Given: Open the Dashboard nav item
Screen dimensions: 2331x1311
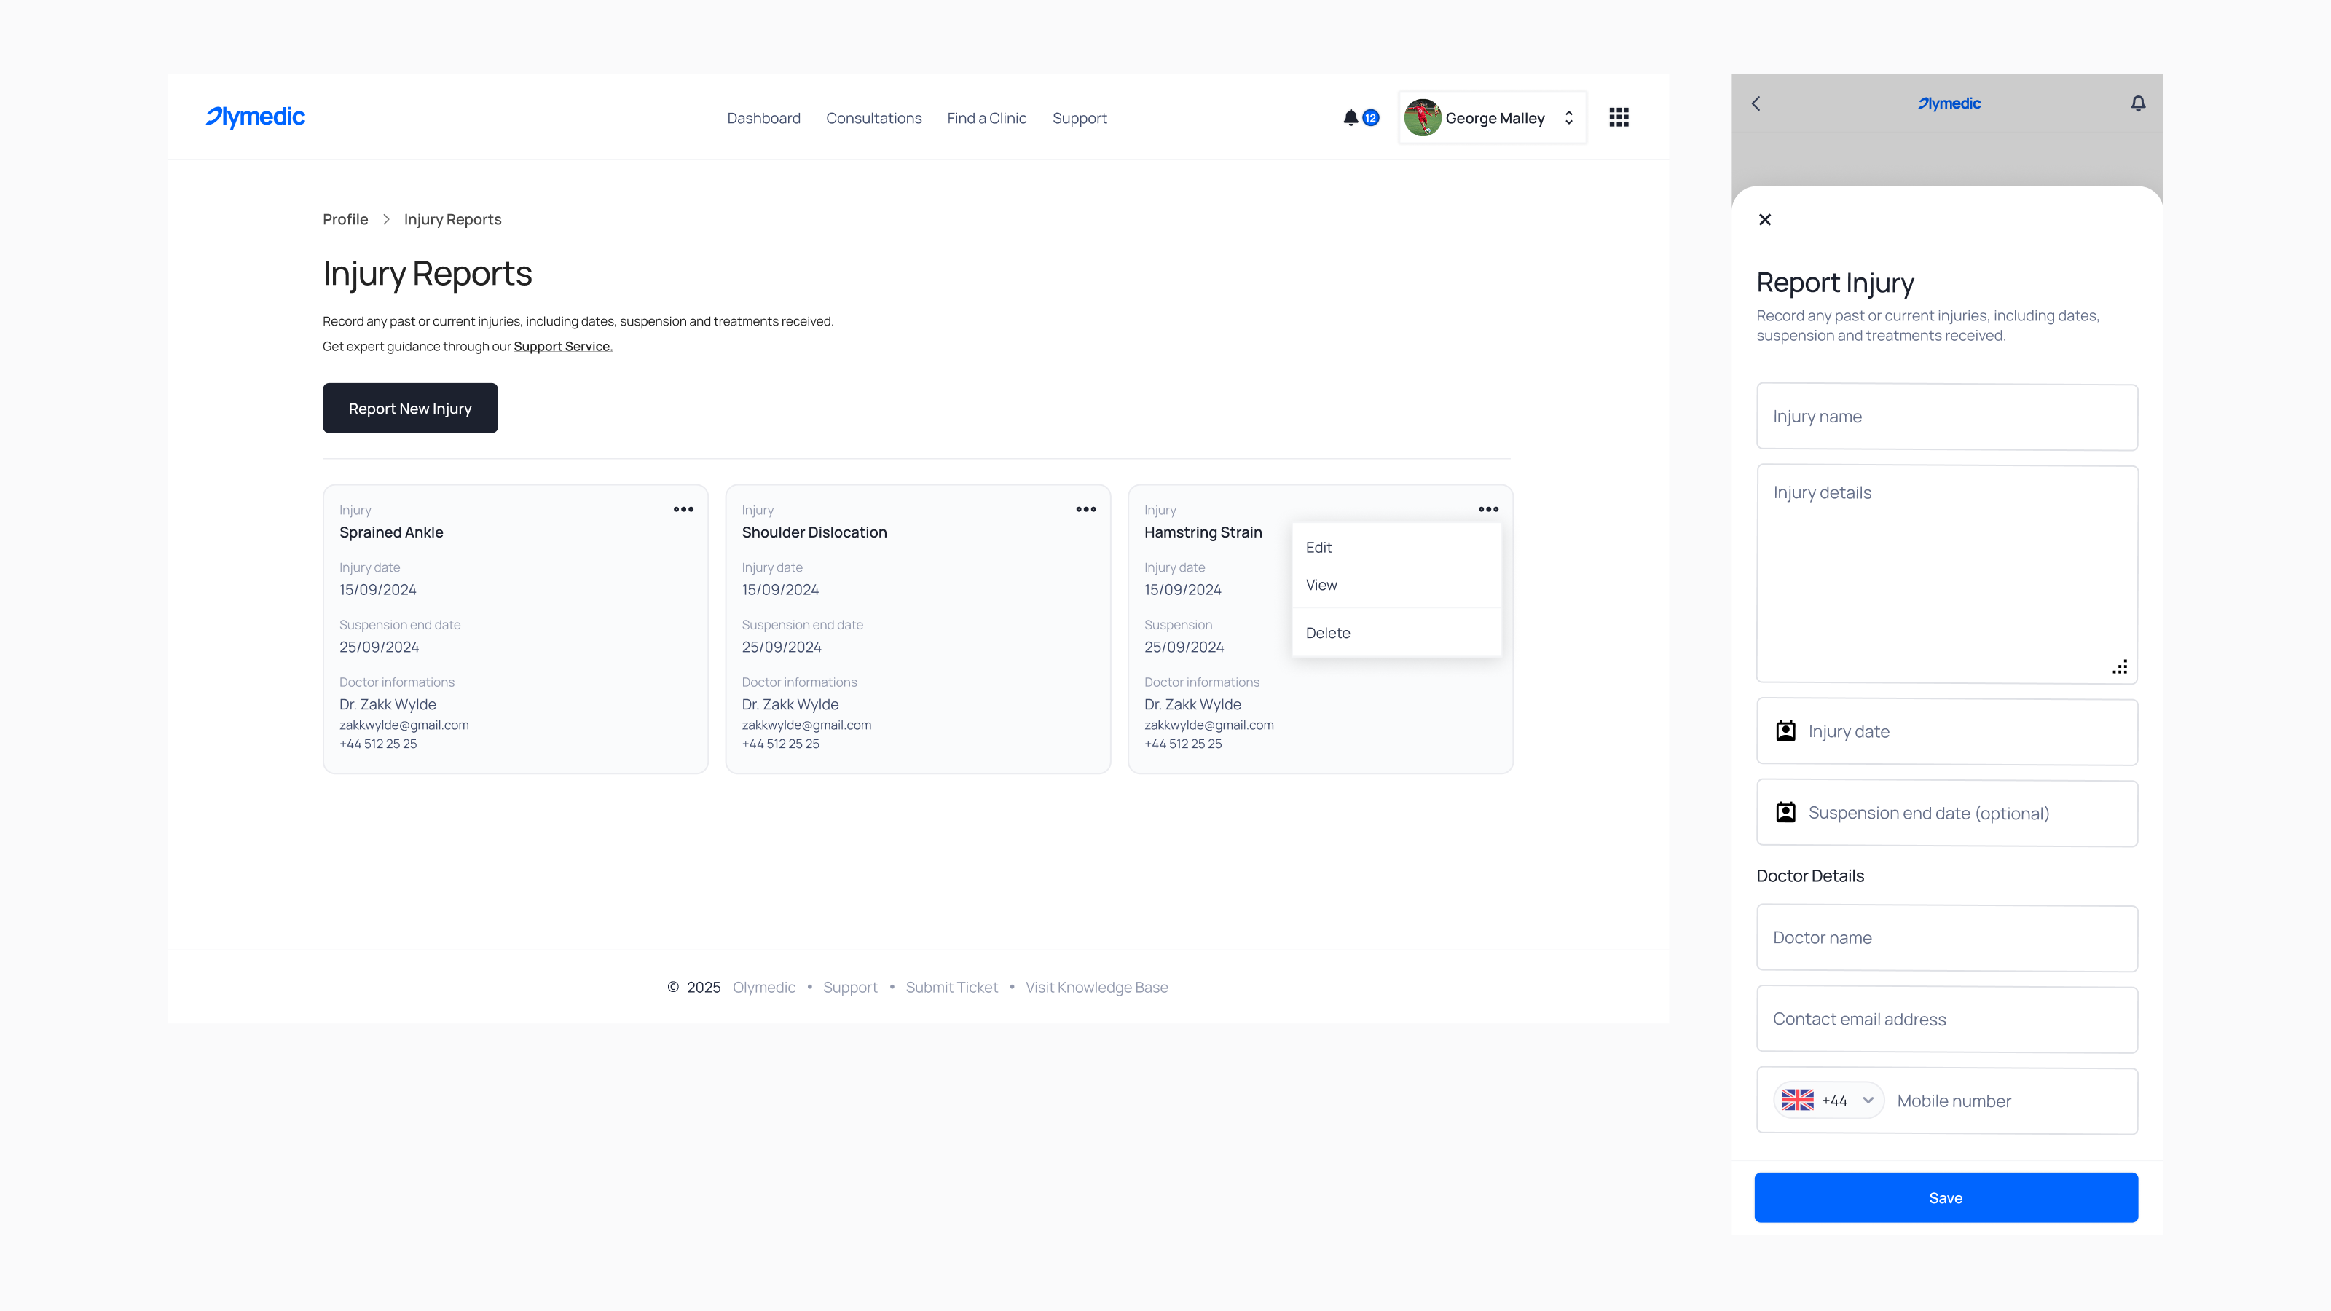Looking at the screenshot, I should click(x=763, y=117).
